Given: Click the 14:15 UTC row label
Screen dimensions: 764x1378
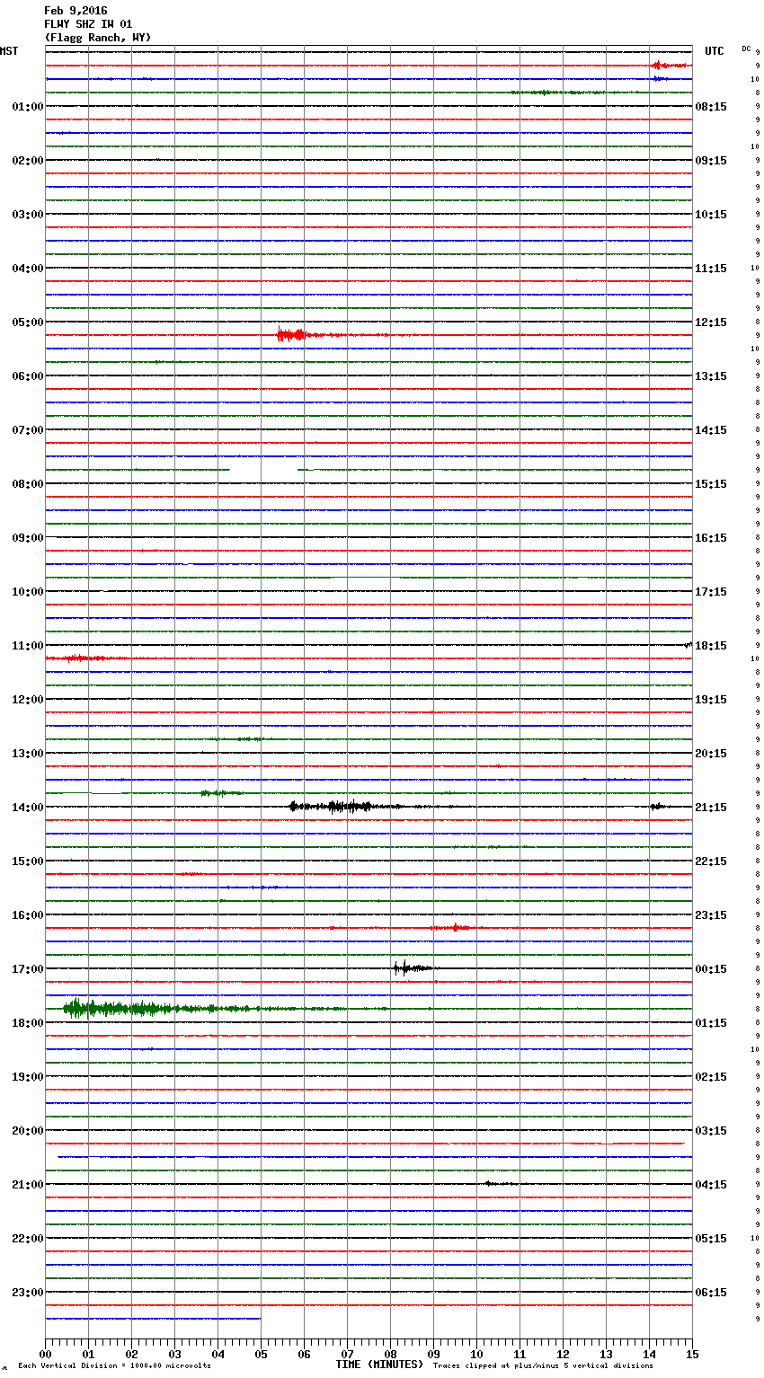Looking at the screenshot, I should point(711,430).
